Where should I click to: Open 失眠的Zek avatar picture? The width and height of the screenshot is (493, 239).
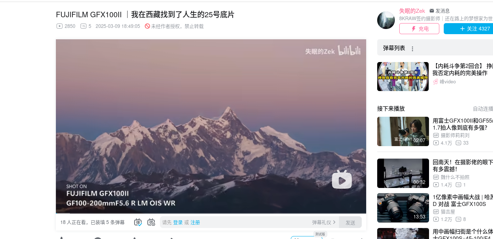point(386,20)
